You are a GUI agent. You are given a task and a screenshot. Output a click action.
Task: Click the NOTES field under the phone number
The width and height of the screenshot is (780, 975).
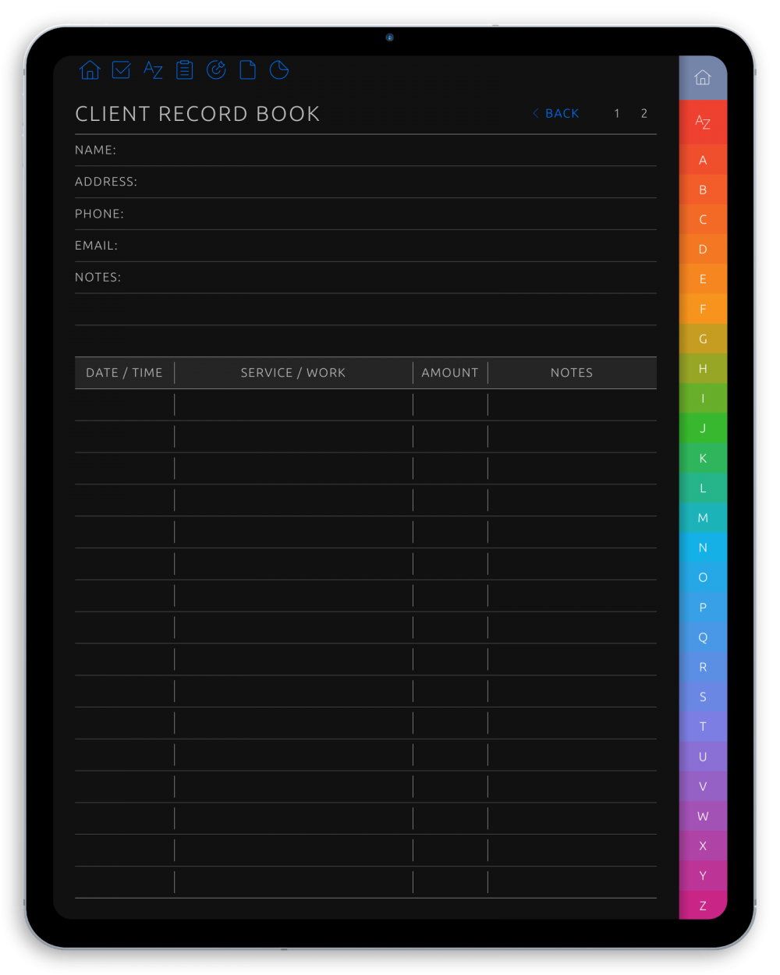[365, 277]
